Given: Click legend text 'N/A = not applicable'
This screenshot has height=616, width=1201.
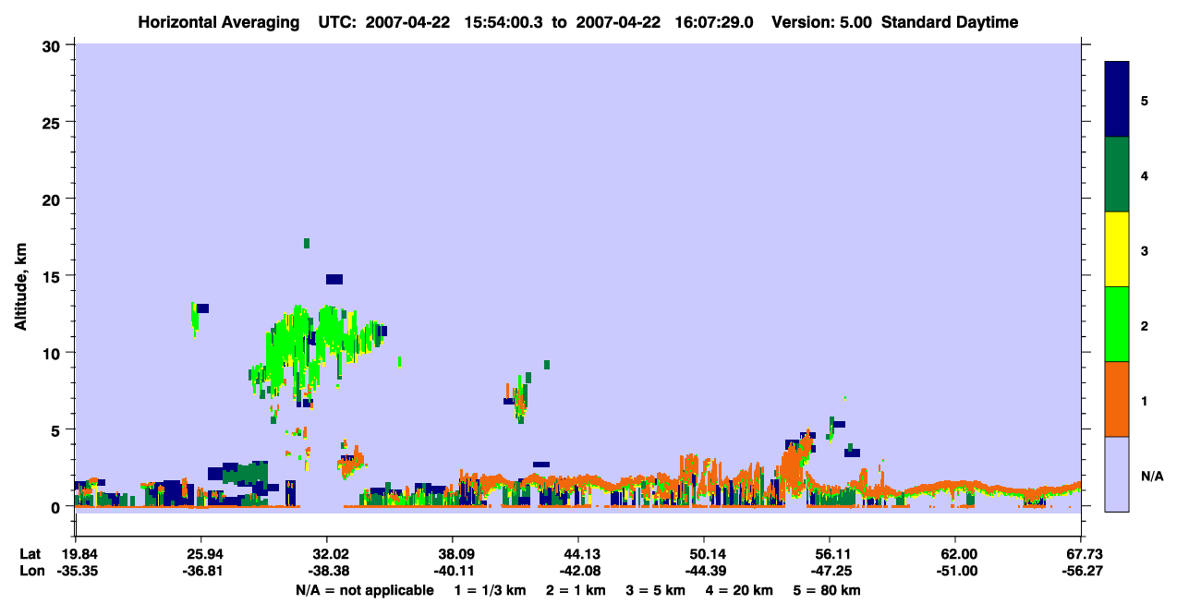Looking at the screenshot, I should pyautogui.click(x=364, y=590).
